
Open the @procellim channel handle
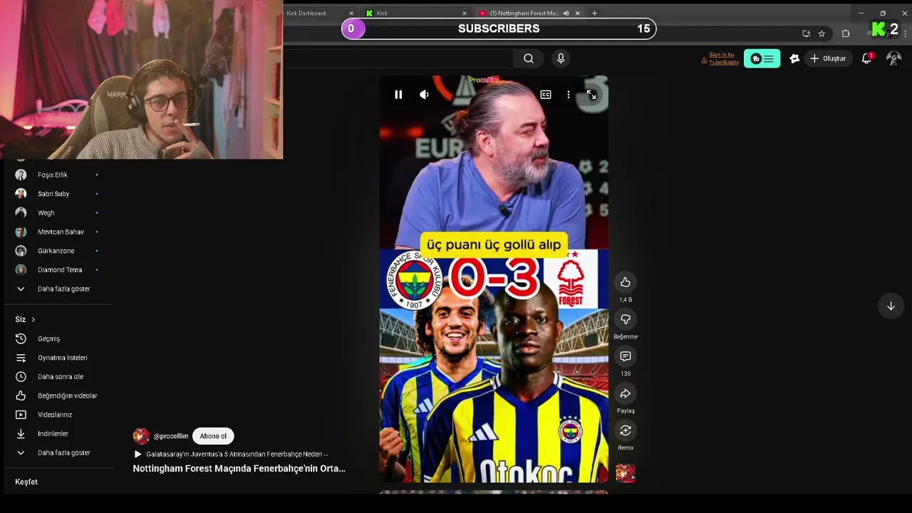click(171, 436)
